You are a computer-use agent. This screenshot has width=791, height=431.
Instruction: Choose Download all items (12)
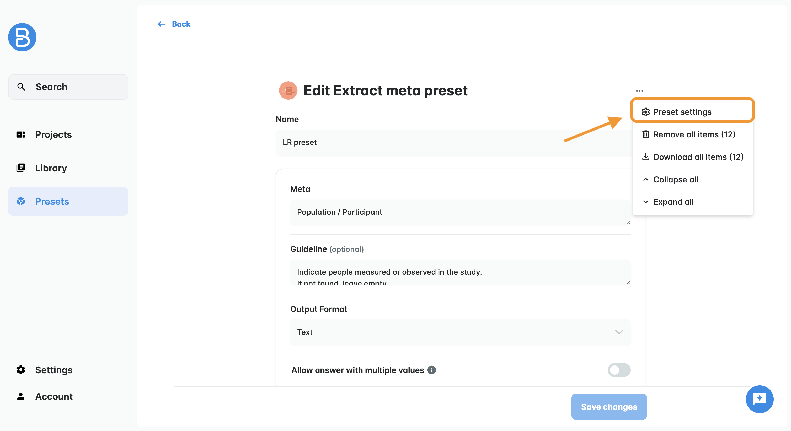tap(698, 157)
